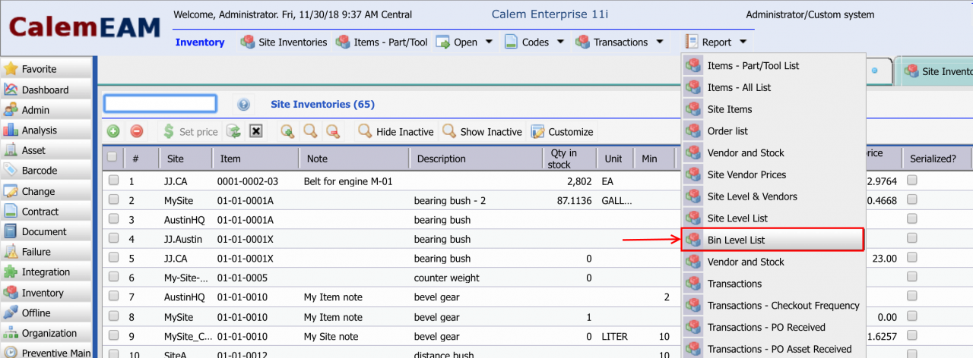
Task: Choose Site Level List report
Action: [x=773, y=218]
